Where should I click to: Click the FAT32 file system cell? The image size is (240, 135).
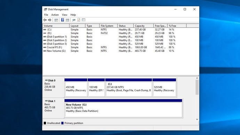tap(104, 33)
